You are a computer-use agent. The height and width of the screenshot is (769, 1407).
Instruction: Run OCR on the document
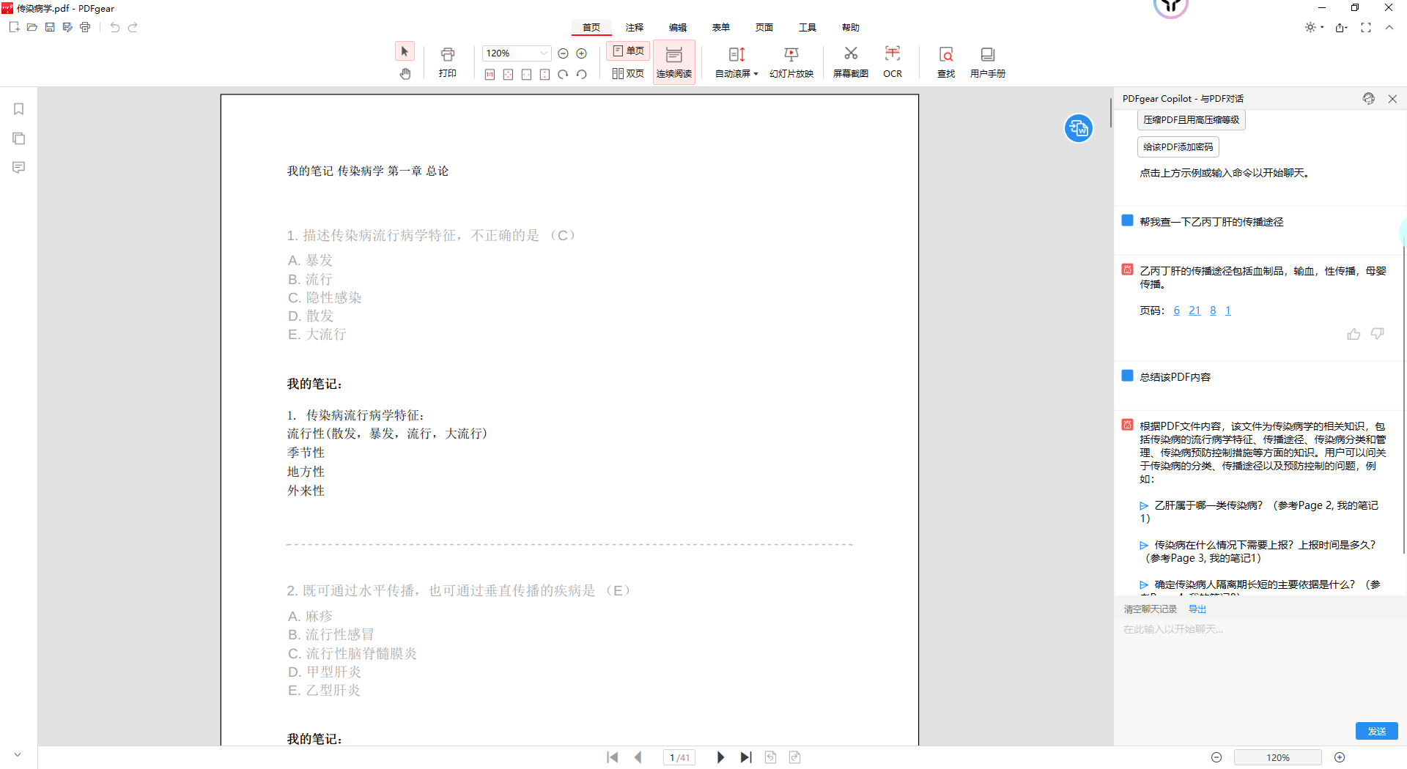pyautogui.click(x=893, y=62)
